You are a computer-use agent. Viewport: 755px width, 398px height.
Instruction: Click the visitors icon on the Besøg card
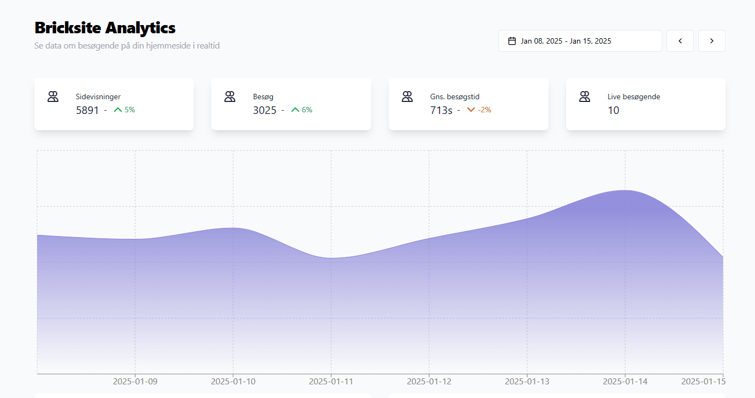pos(230,96)
